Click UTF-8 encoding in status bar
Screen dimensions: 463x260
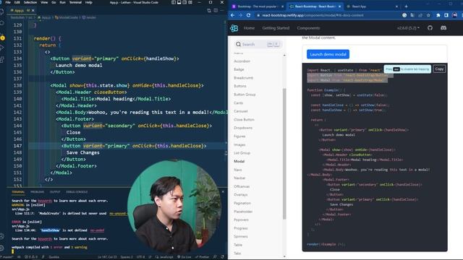(x=140, y=257)
